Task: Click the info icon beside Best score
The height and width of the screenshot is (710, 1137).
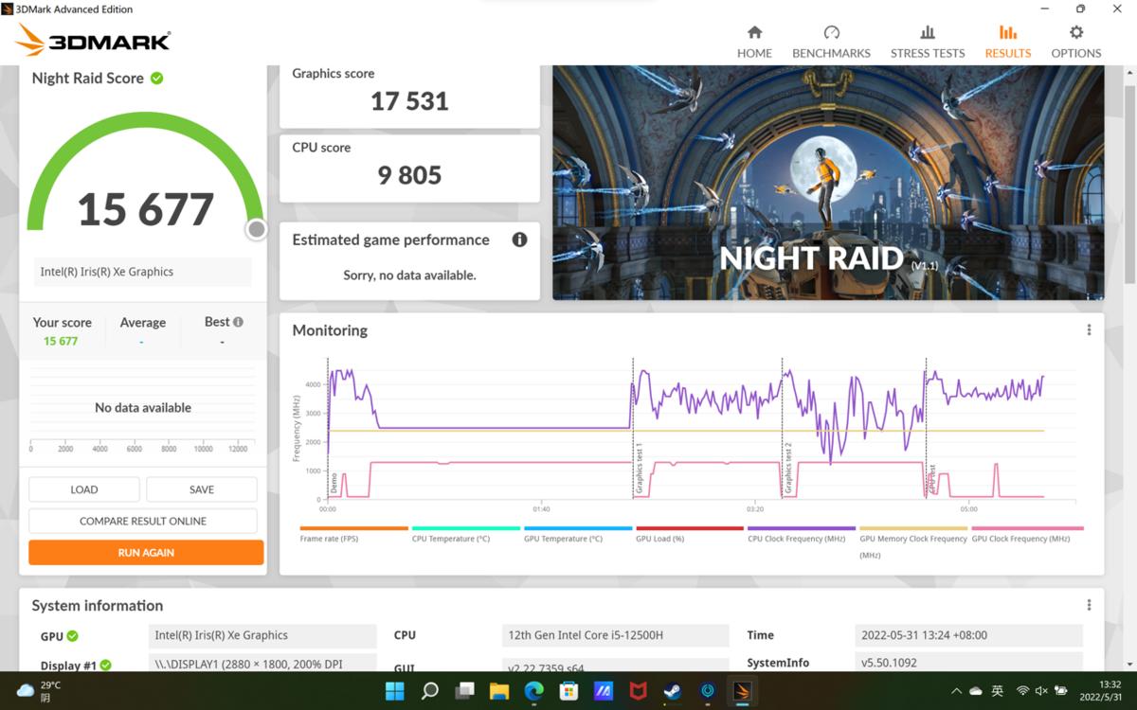Action: click(238, 322)
